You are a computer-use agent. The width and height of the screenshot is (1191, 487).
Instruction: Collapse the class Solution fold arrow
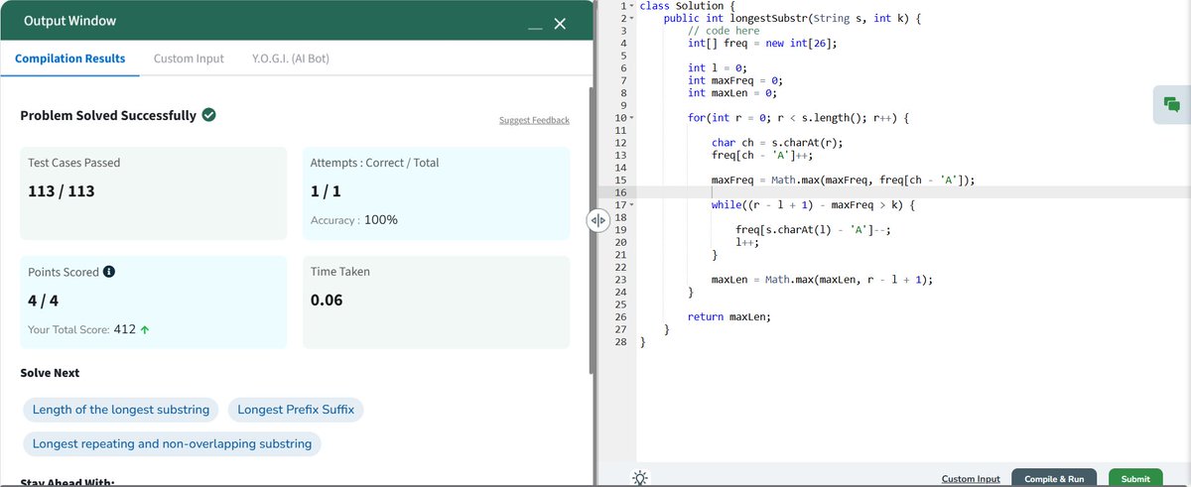tap(631, 6)
